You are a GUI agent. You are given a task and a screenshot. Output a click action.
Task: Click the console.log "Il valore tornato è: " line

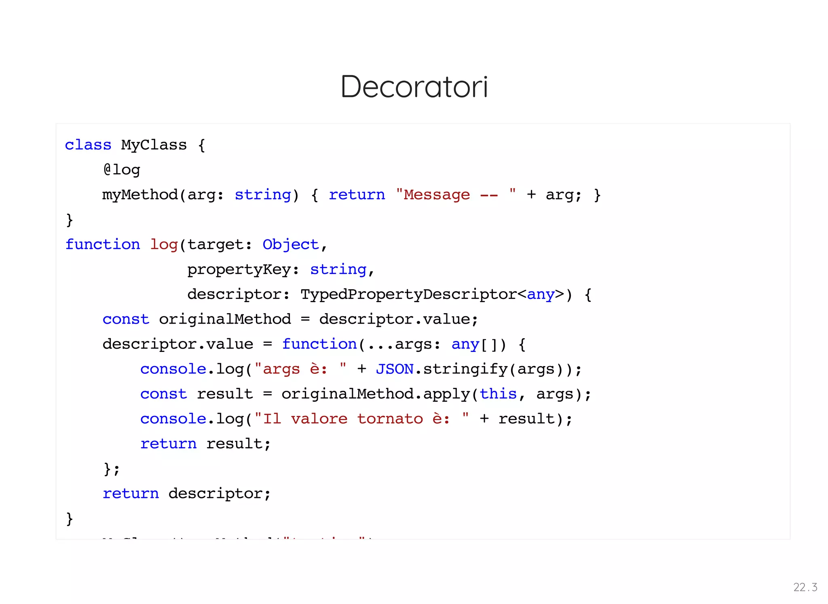pos(357,419)
